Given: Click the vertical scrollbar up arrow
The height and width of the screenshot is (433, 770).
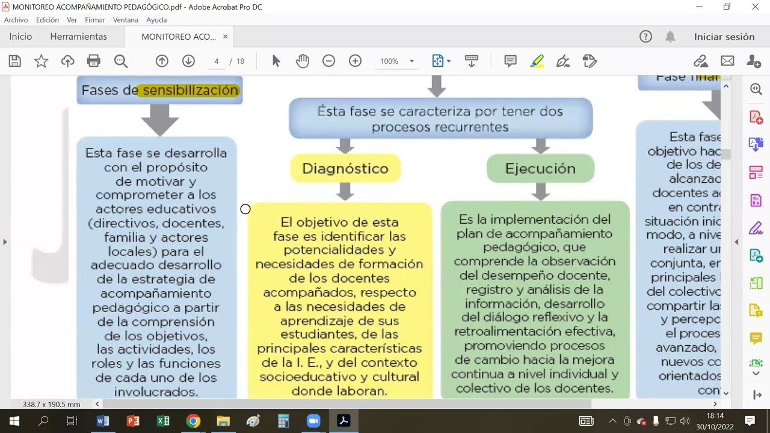Looking at the screenshot, I should point(726,86).
